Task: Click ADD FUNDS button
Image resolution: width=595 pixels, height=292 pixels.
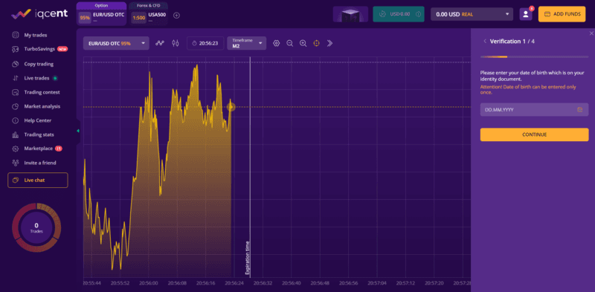Action: click(562, 14)
